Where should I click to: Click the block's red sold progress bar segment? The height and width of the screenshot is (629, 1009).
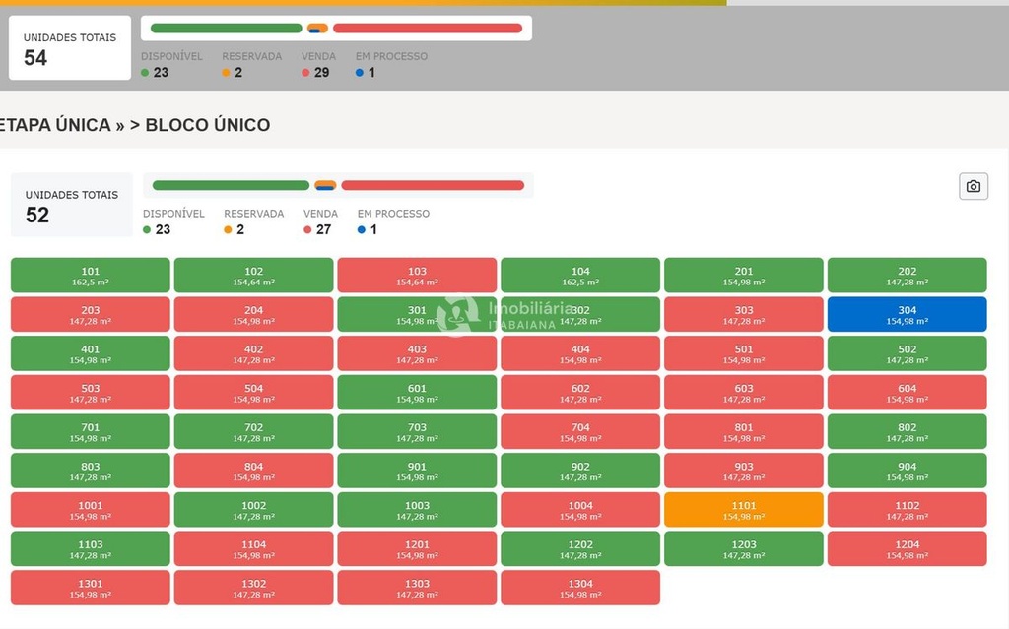[x=433, y=186]
